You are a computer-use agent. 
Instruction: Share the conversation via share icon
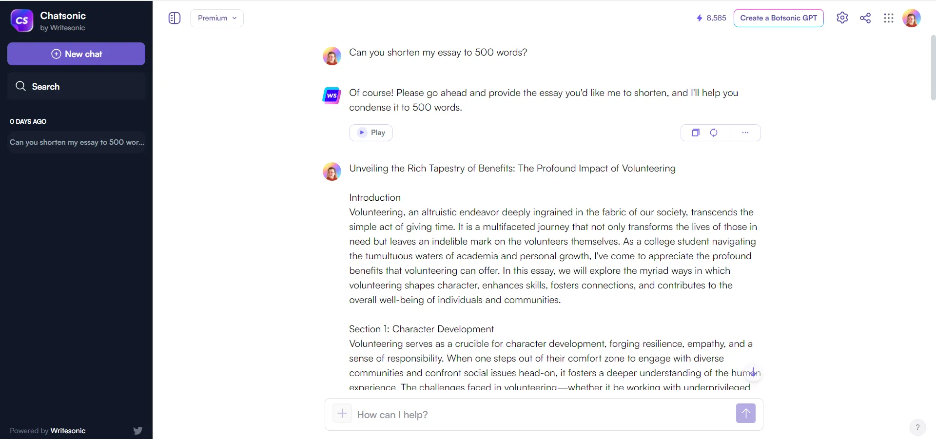coord(866,18)
